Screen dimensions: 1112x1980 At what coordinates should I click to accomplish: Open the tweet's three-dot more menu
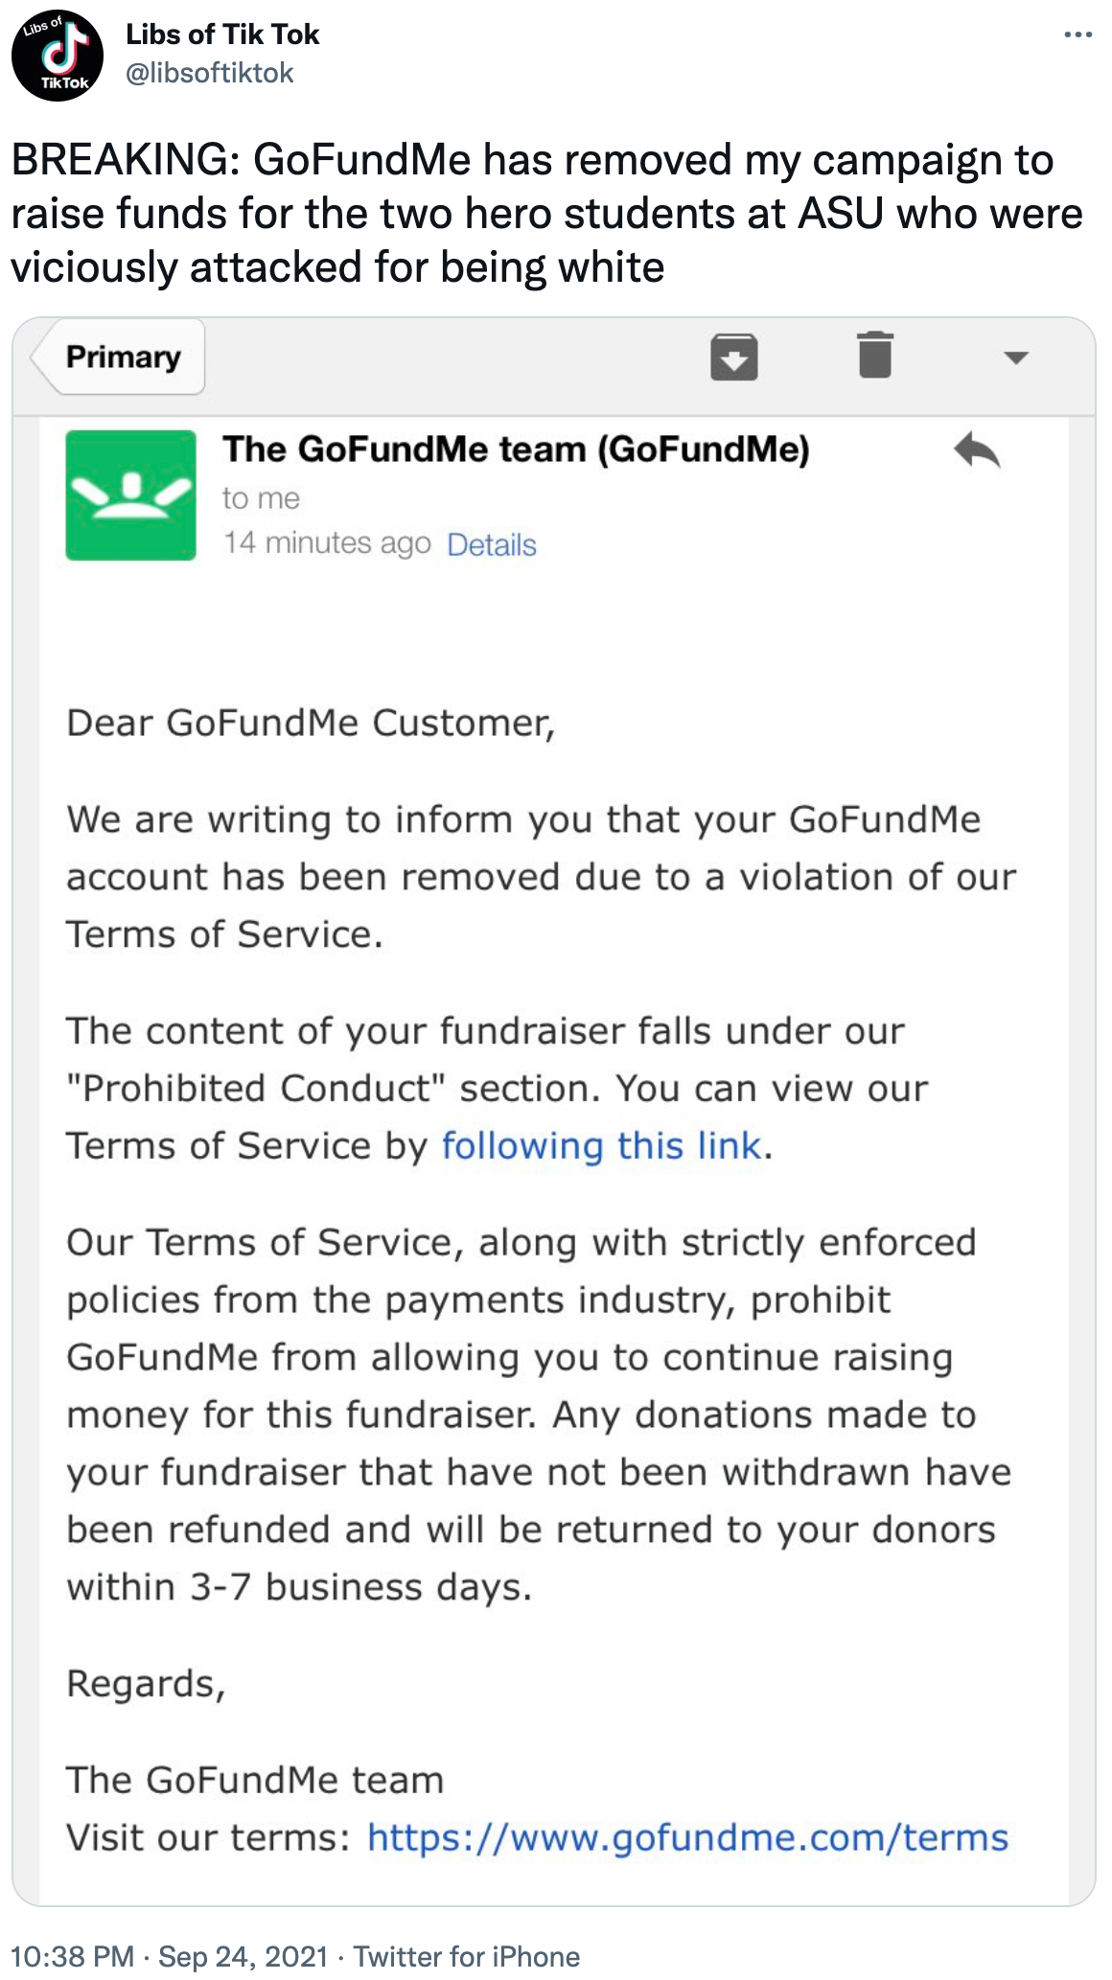(x=1078, y=35)
